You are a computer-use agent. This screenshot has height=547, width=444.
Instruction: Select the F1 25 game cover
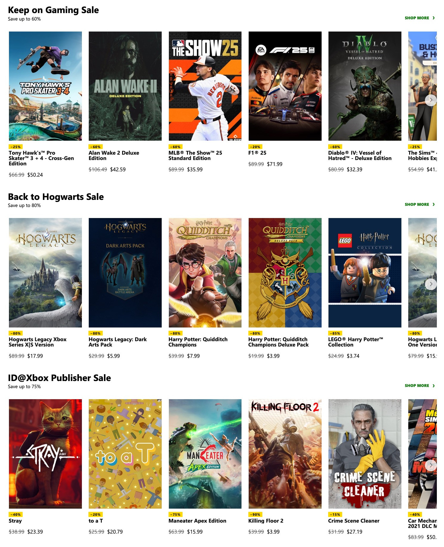pos(285,86)
